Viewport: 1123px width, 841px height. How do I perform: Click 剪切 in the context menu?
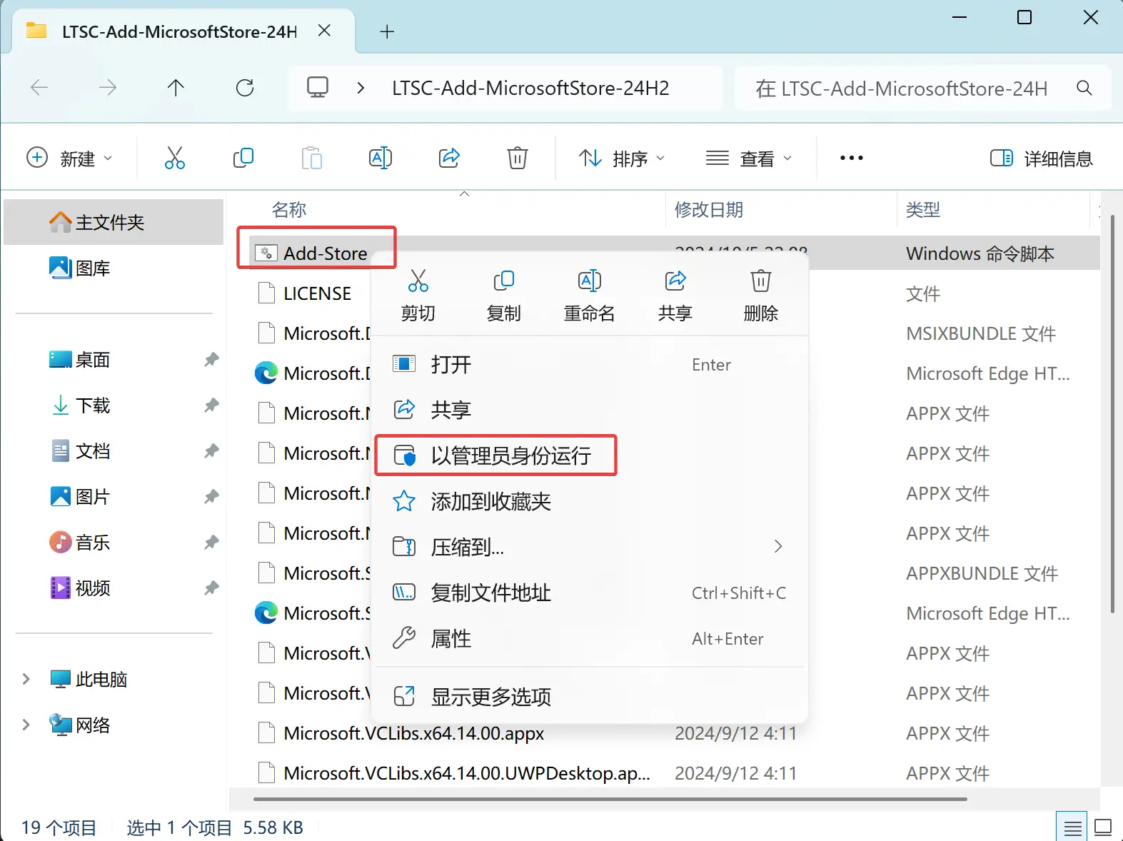coord(418,296)
